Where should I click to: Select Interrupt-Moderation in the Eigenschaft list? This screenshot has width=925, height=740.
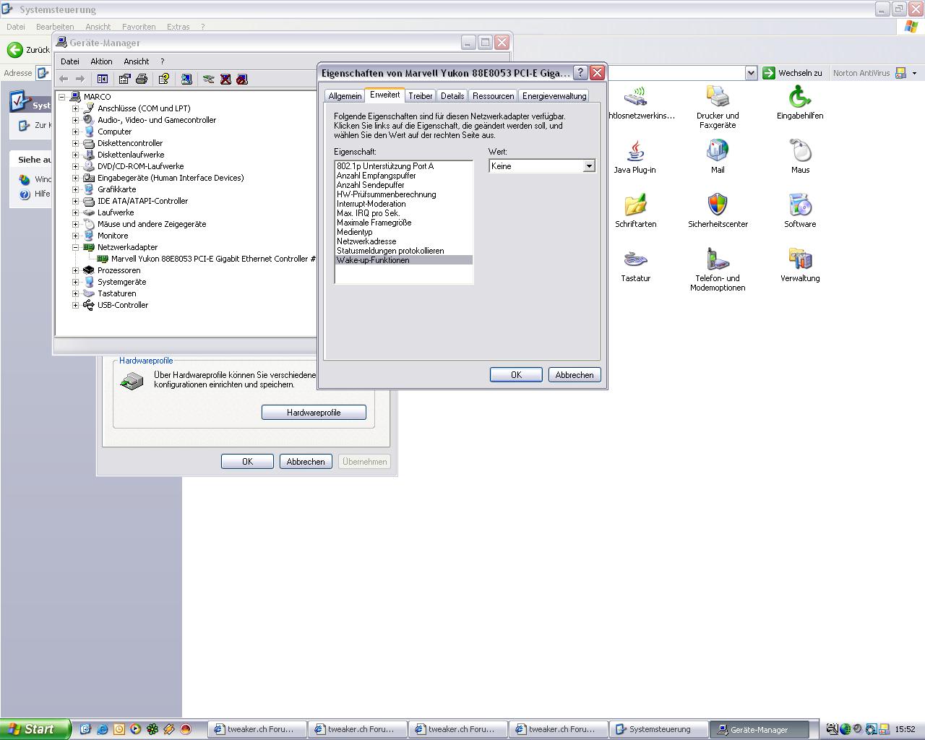point(371,204)
